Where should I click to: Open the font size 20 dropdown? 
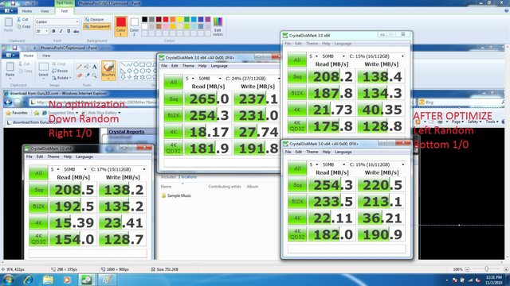(42, 31)
